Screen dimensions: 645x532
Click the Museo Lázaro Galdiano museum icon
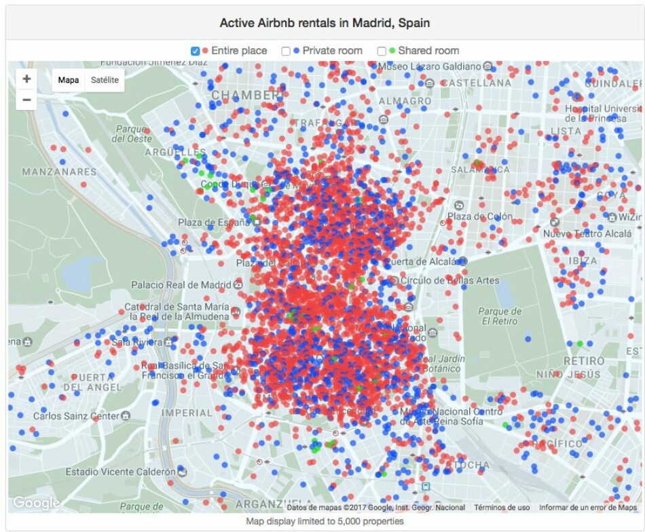tap(487, 66)
